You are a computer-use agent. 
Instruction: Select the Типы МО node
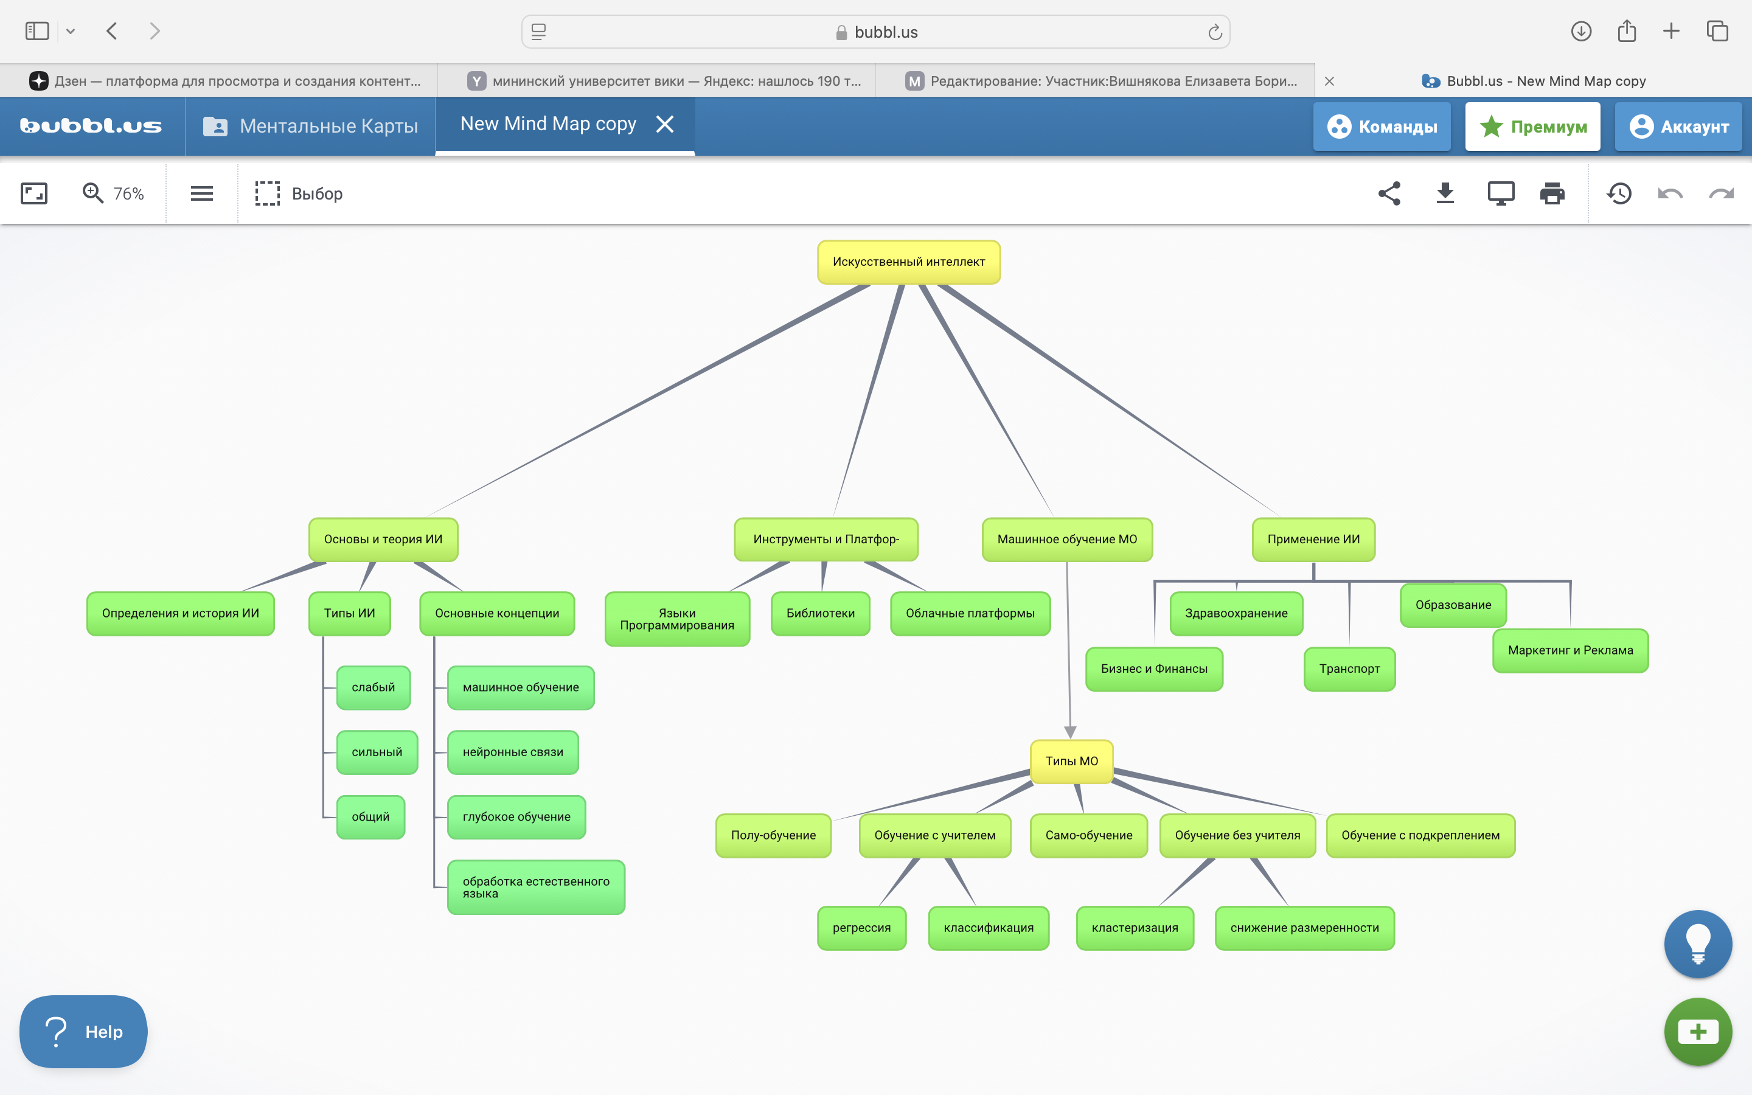coord(1071,761)
